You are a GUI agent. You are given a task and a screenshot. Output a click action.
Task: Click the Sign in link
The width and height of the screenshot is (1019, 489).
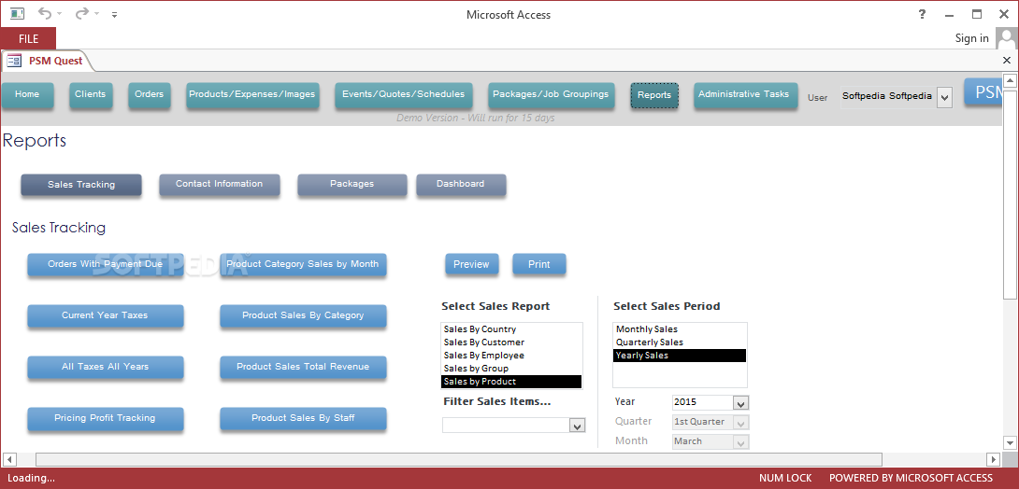971,38
